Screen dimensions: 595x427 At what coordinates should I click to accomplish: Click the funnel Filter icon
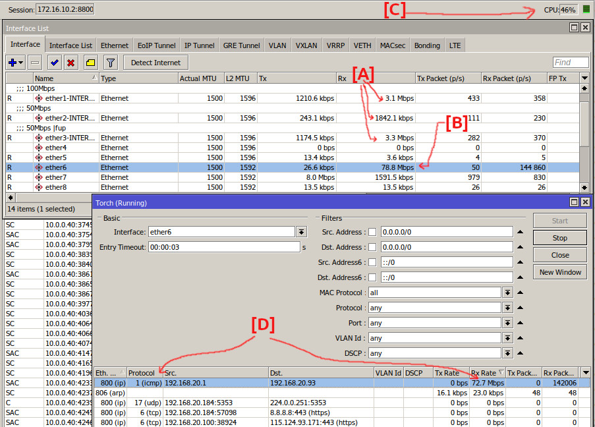point(111,63)
